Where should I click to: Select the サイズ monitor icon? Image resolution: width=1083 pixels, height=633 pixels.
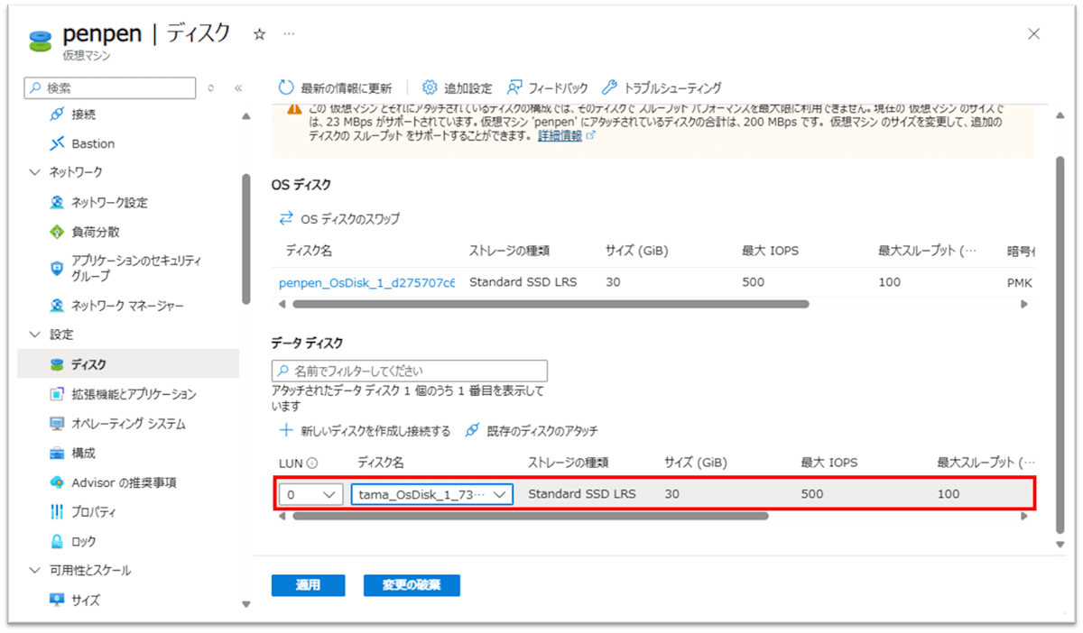pyautogui.click(x=57, y=600)
